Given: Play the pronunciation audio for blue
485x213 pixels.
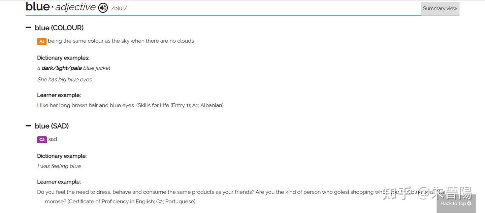Looking at the screenshot, I should pos(103,8).
